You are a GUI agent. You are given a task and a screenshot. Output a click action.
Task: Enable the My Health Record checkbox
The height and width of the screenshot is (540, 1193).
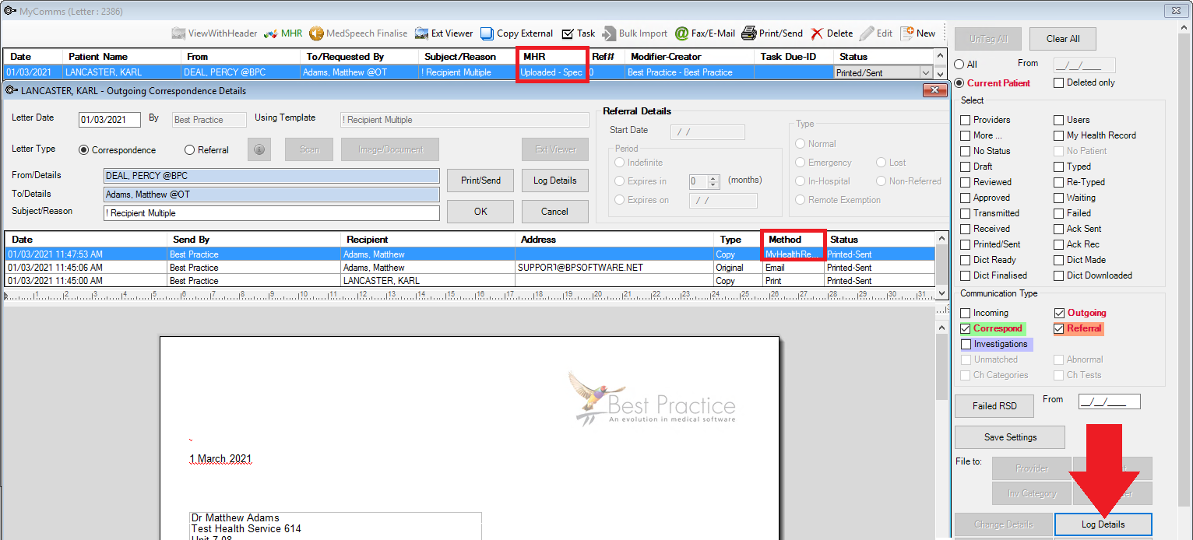(1059, 135)
